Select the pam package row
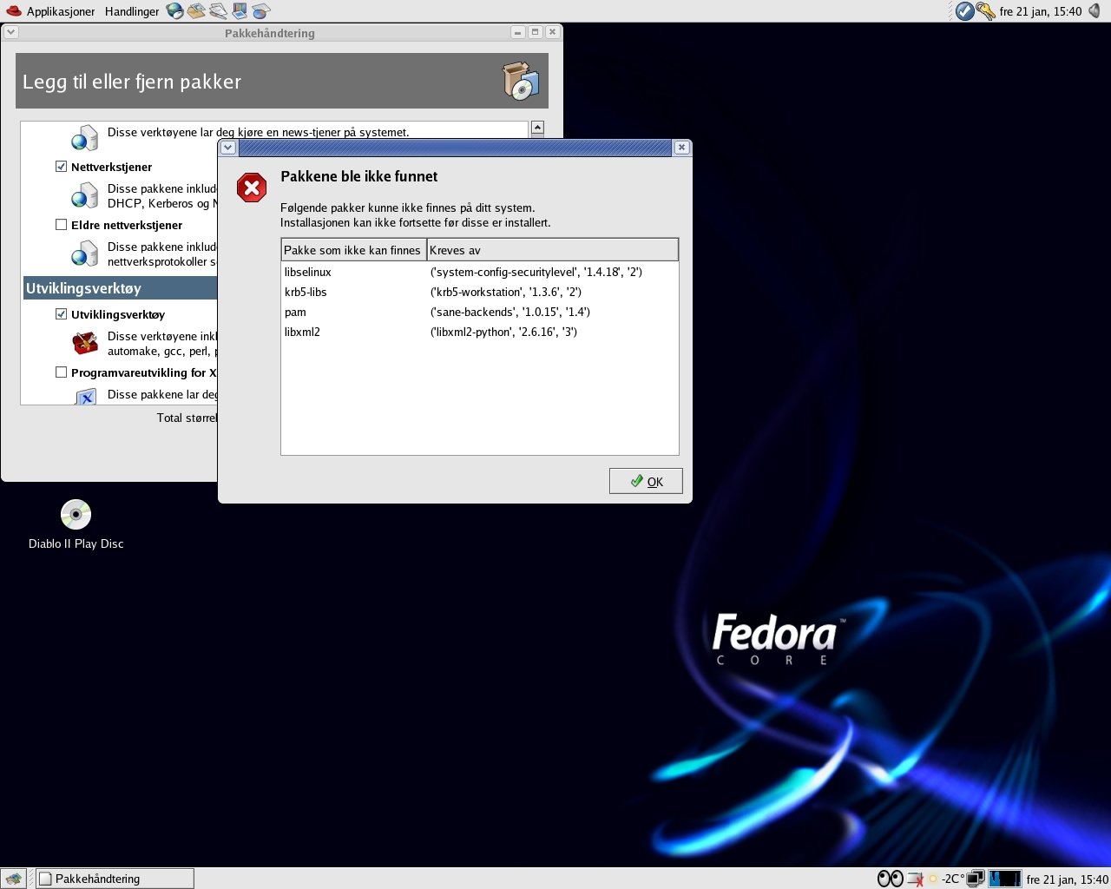This screenshot has width=1111, height=889. 479,312
